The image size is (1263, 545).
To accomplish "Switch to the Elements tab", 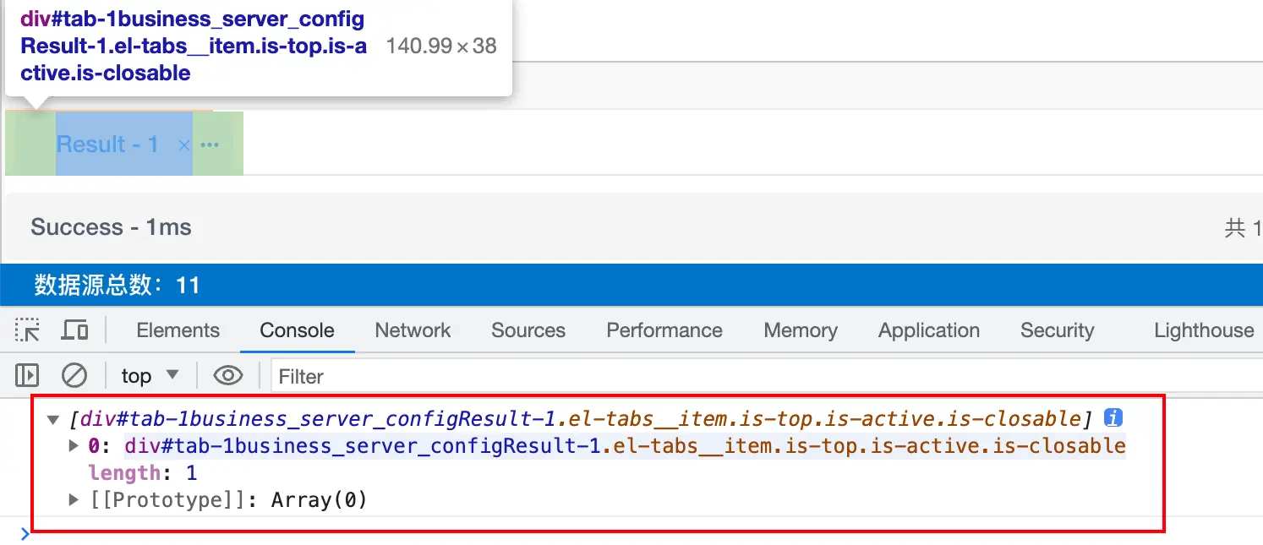I will 178,330.
